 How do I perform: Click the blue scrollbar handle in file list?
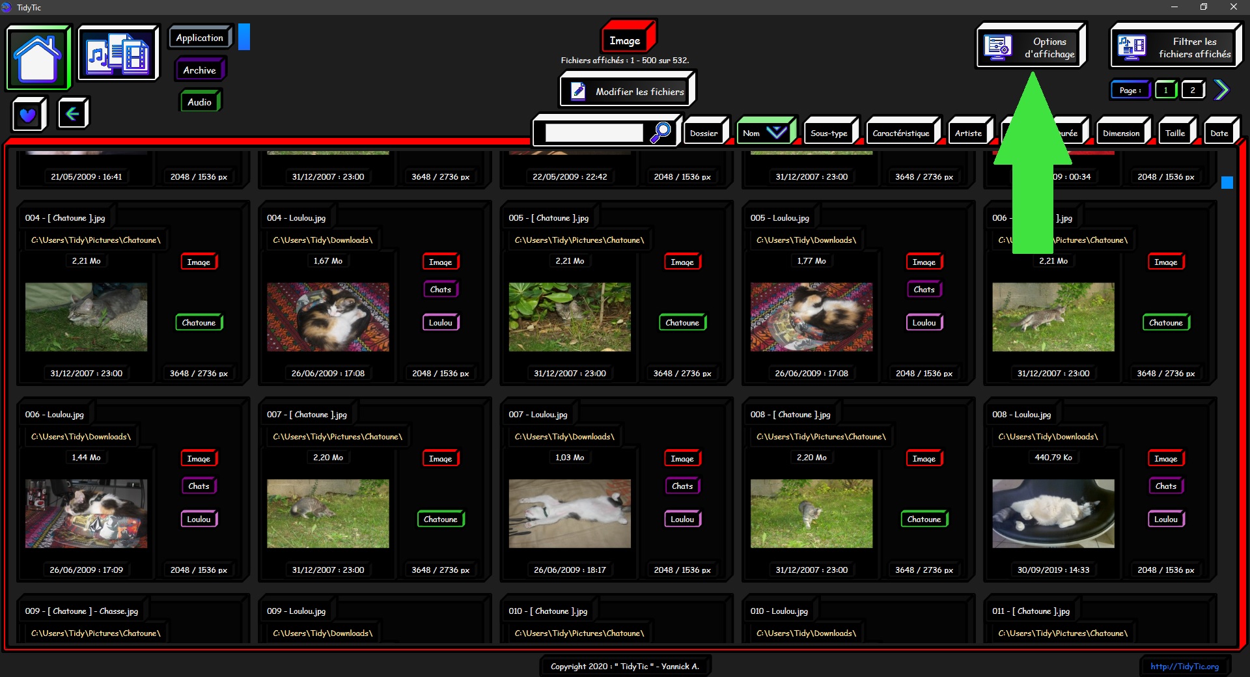point(1227,183)
